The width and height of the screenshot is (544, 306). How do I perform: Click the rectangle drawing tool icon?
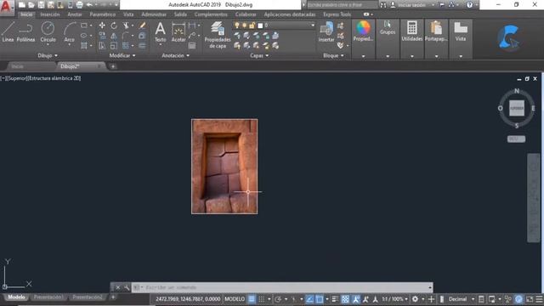coord(84,25)
